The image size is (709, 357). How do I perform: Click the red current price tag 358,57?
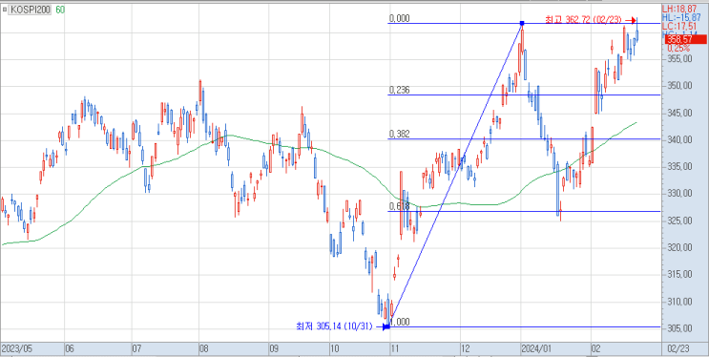coord(686,40)
